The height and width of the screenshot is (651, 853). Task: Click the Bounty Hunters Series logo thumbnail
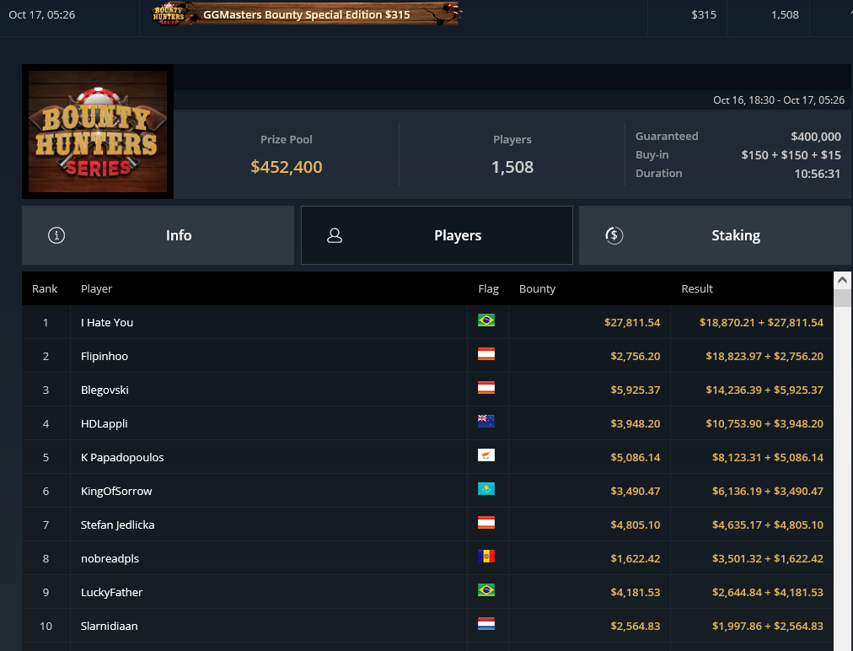click(x=98, y=132)
